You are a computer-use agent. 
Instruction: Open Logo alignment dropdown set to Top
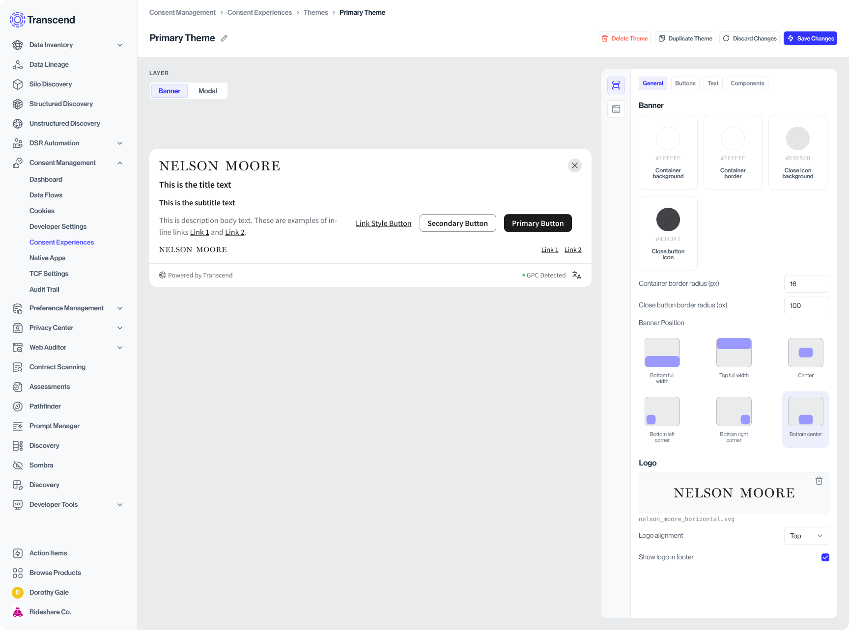(807, 536)
